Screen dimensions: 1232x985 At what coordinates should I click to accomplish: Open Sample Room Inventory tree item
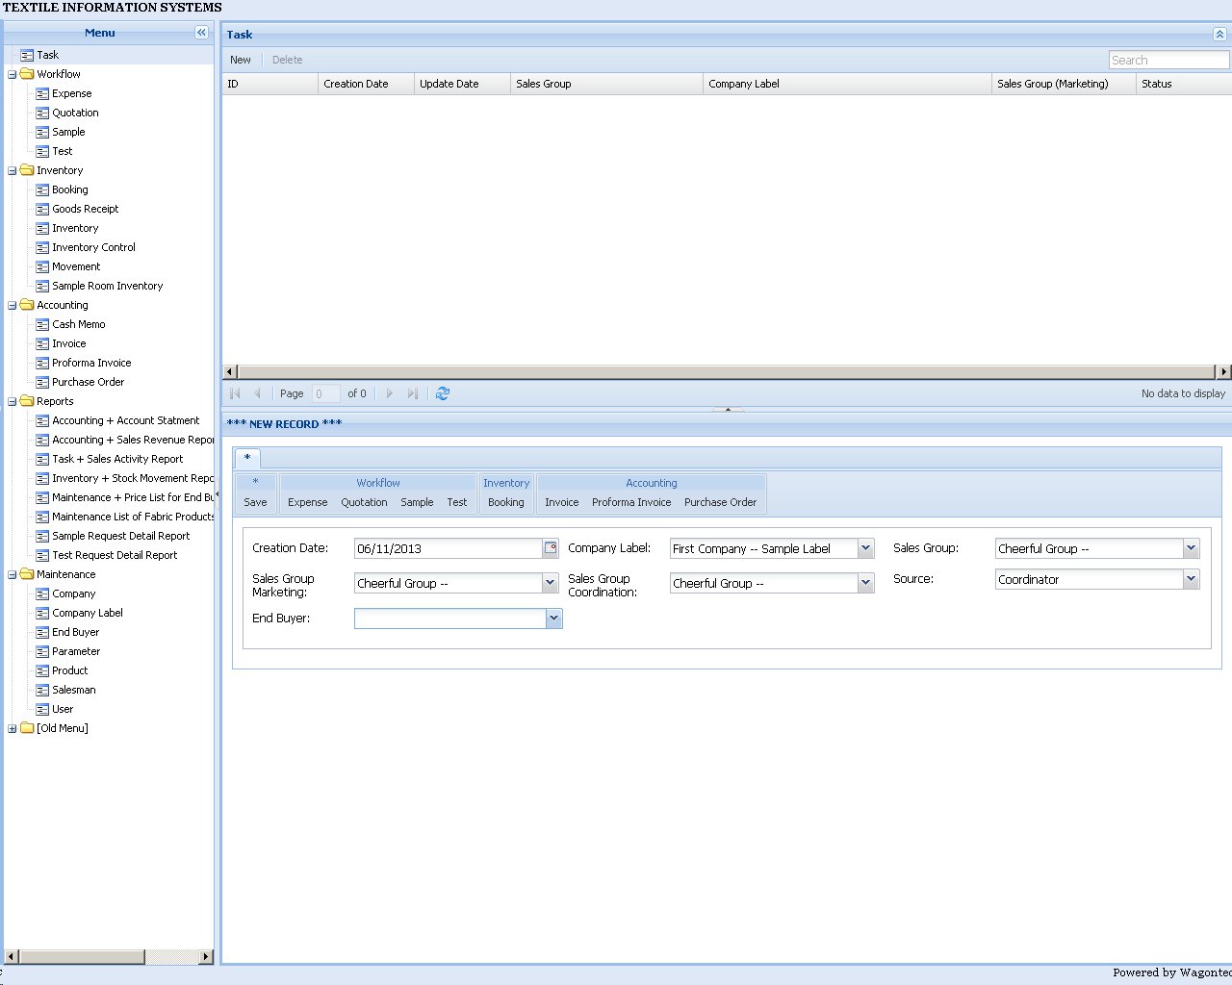(x=108, y=286)
